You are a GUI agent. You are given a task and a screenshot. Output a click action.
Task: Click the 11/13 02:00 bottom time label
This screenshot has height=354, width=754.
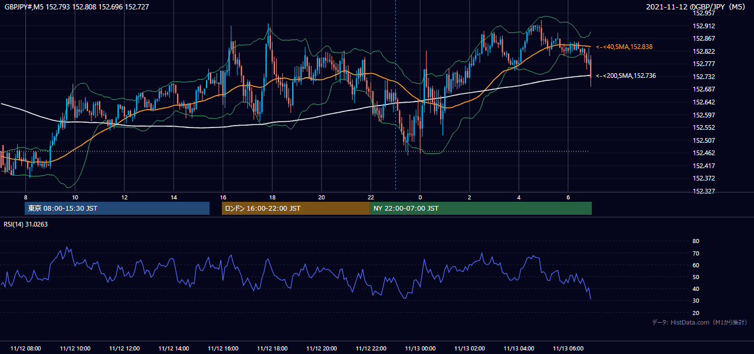470,349
